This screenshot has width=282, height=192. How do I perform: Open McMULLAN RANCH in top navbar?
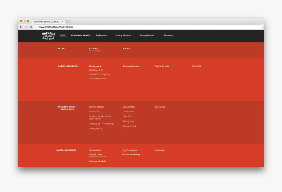80,35
